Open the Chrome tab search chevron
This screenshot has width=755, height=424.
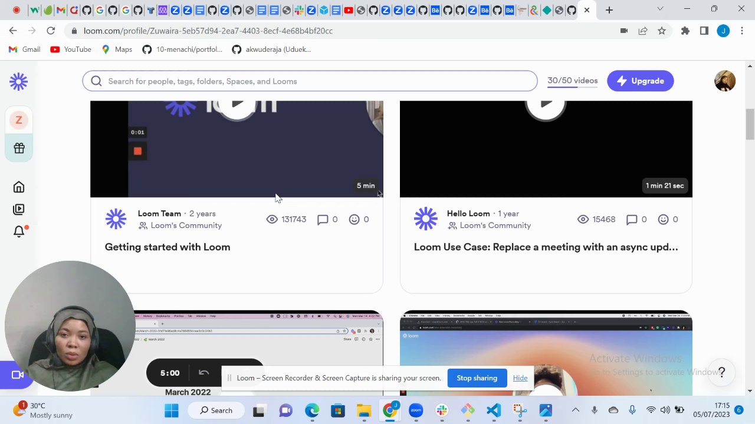pos(660,9)
